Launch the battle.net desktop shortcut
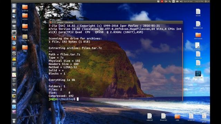 coord(198,74)
